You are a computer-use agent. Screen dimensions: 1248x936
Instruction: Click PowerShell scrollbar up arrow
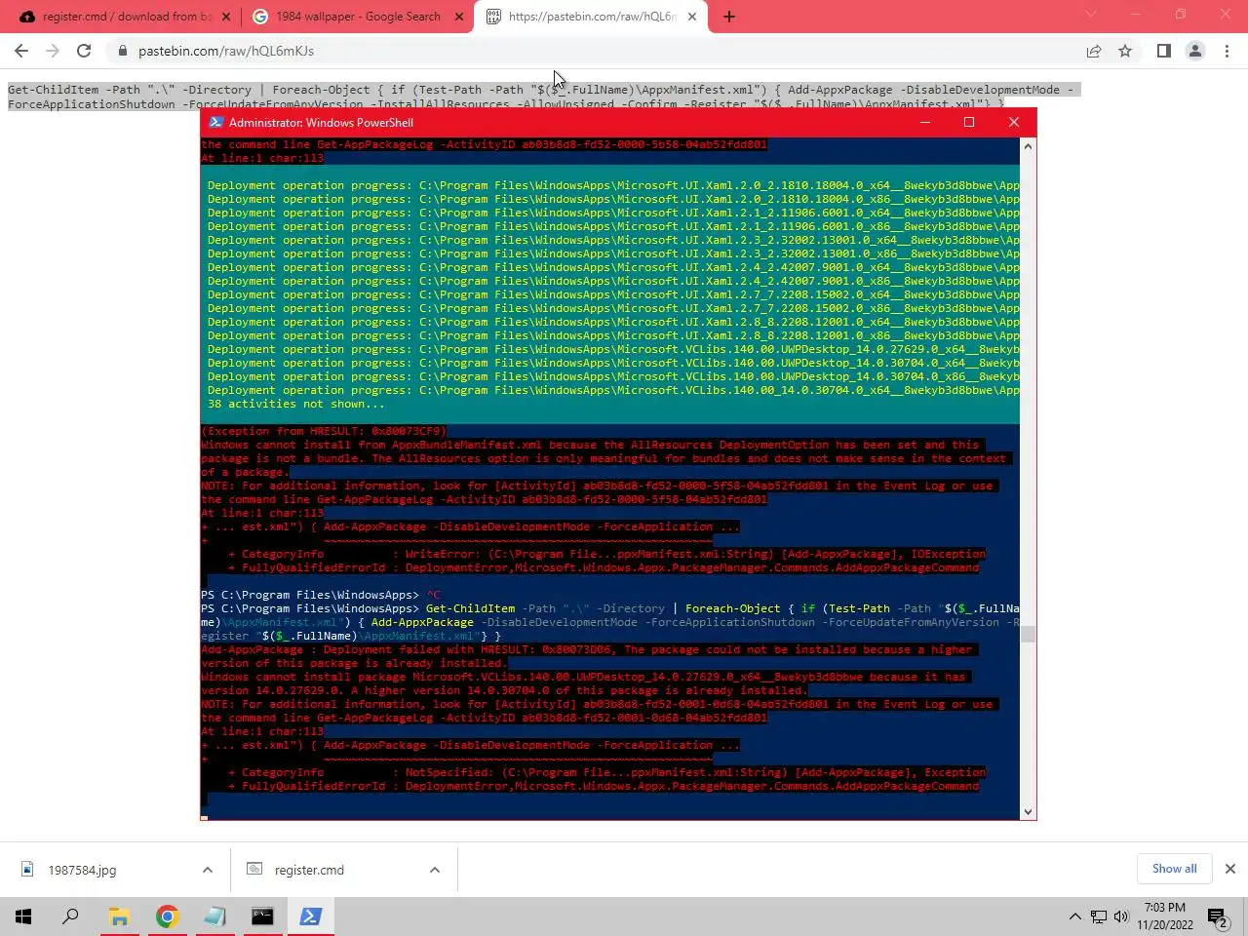click(x=1028, y=146)
